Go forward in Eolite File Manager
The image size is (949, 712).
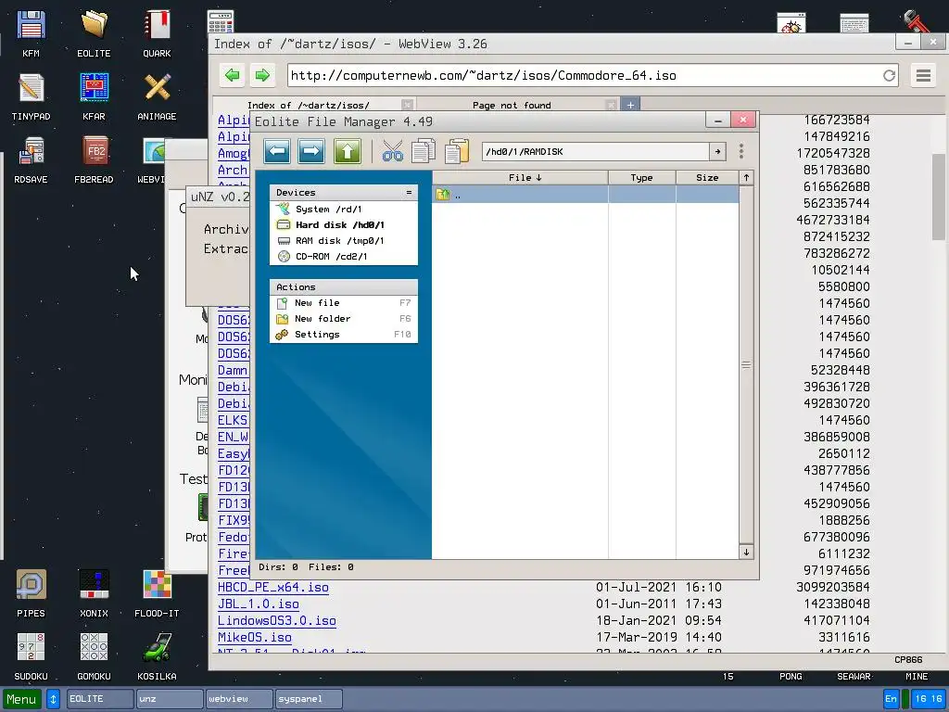(x=311, y=151)
